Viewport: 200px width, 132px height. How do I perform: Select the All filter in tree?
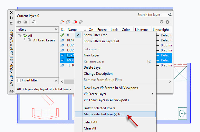[30, 36]
